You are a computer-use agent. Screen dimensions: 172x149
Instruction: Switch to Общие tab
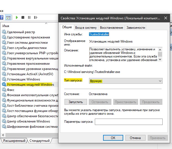click(x=67, y=27)
